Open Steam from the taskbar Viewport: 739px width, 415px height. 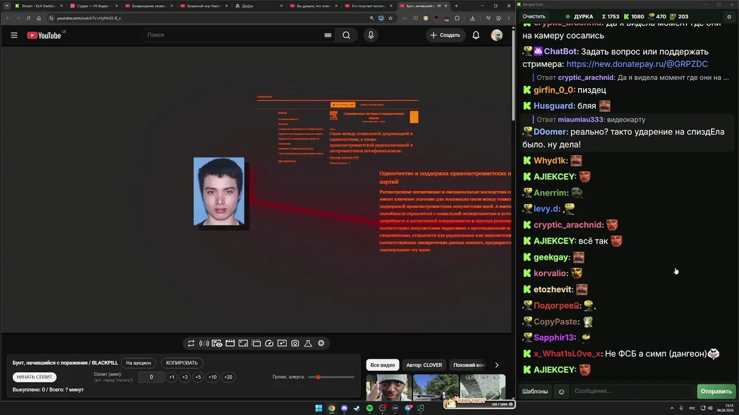(x=357, y=409)
